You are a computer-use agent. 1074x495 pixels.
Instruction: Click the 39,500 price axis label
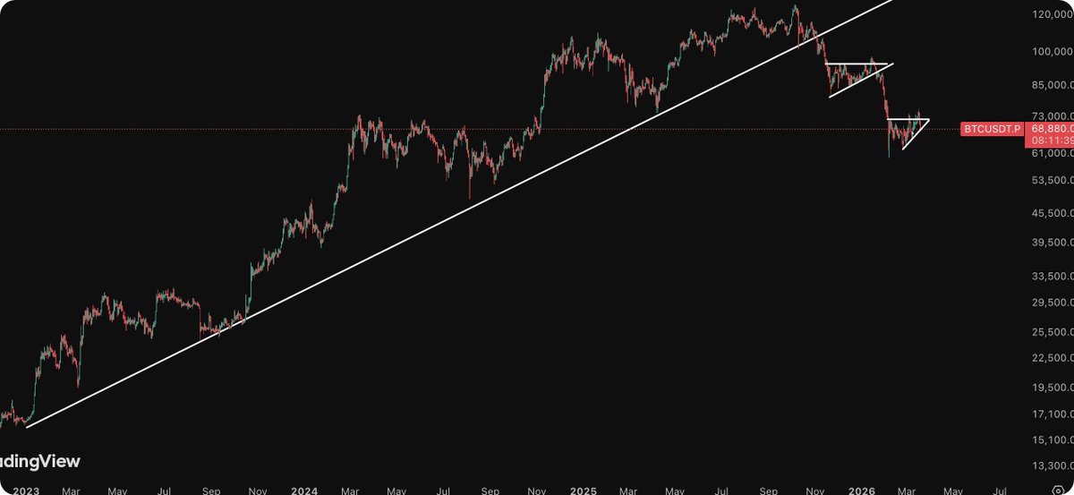[x=1053, y=243]
